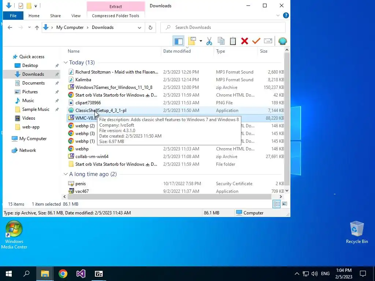
Task: Open 7-Zip from the taskbar
Action: tap(99, 274)
